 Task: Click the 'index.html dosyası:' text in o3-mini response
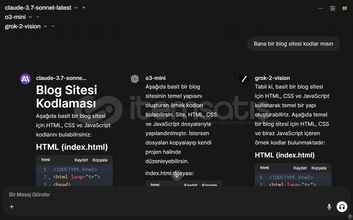(x=169, y=173)
